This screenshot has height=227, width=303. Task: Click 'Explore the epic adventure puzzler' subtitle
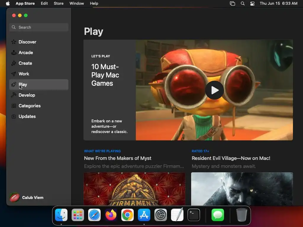click(x=134, y=166)
